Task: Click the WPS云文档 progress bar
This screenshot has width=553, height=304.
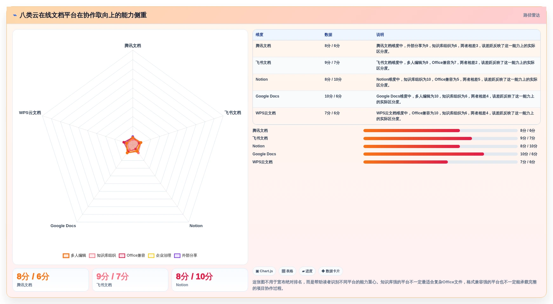Action: pyautogui.click(x=440, y=162)
